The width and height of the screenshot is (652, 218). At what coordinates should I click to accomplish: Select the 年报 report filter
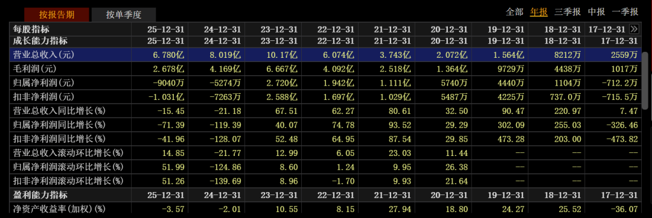click(539, 12)
